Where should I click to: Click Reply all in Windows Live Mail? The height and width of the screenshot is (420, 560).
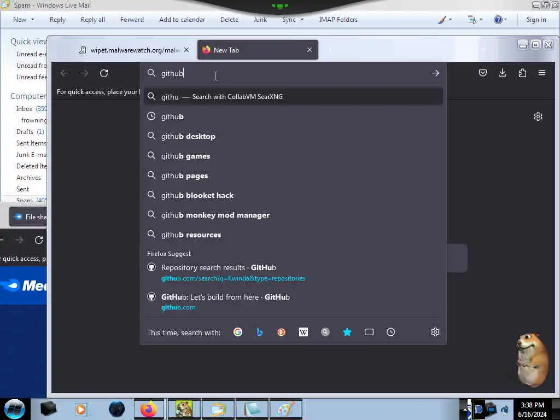[93, 20]
